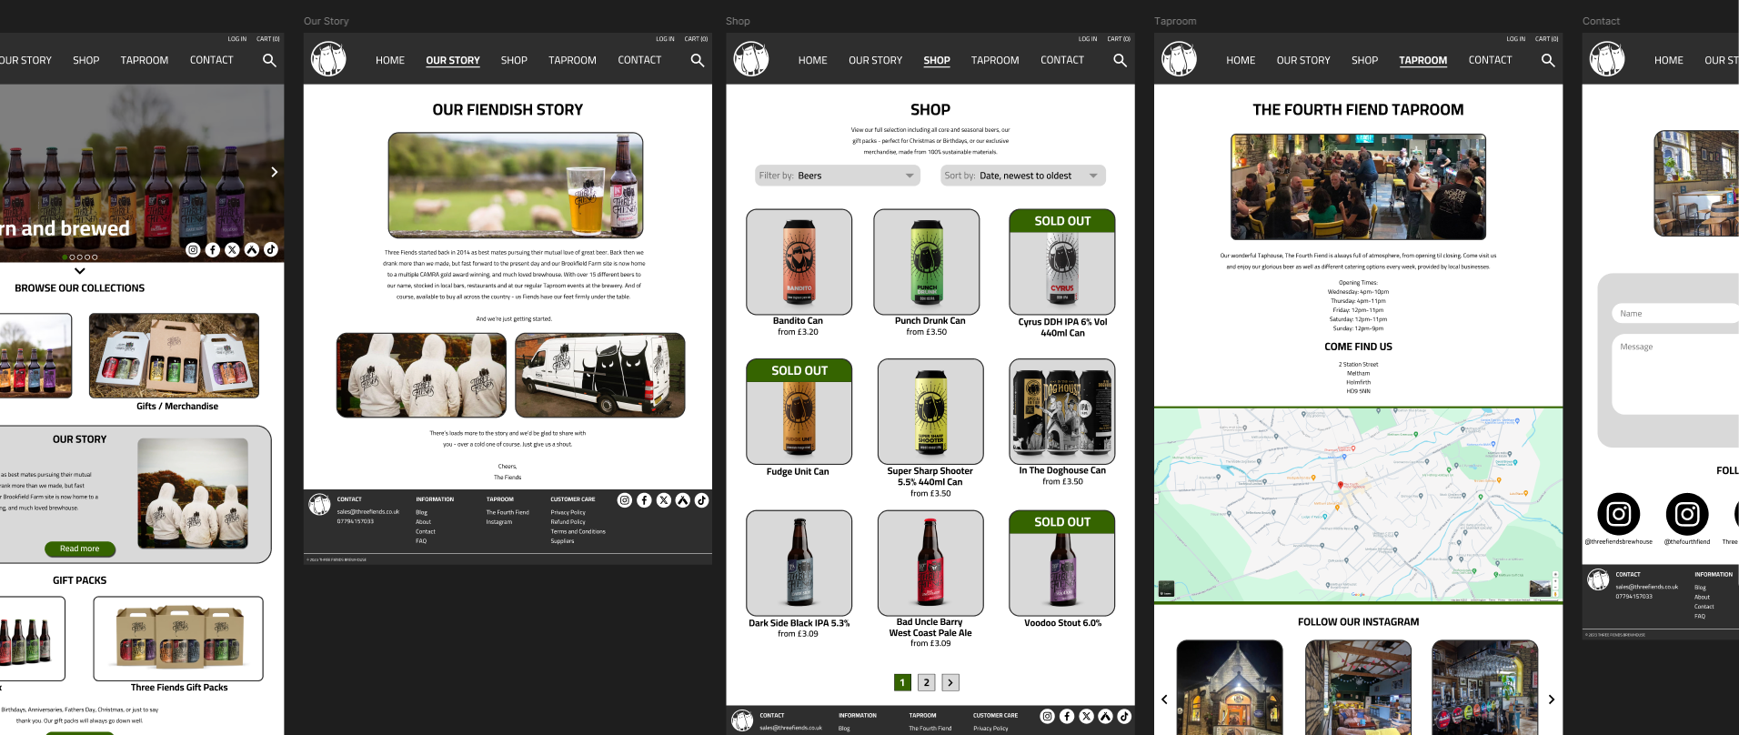The width and height of the screenshot is (1739, 735).
Task: Click the down chevron above Browse Our Collections
Action: pos(80,271)
